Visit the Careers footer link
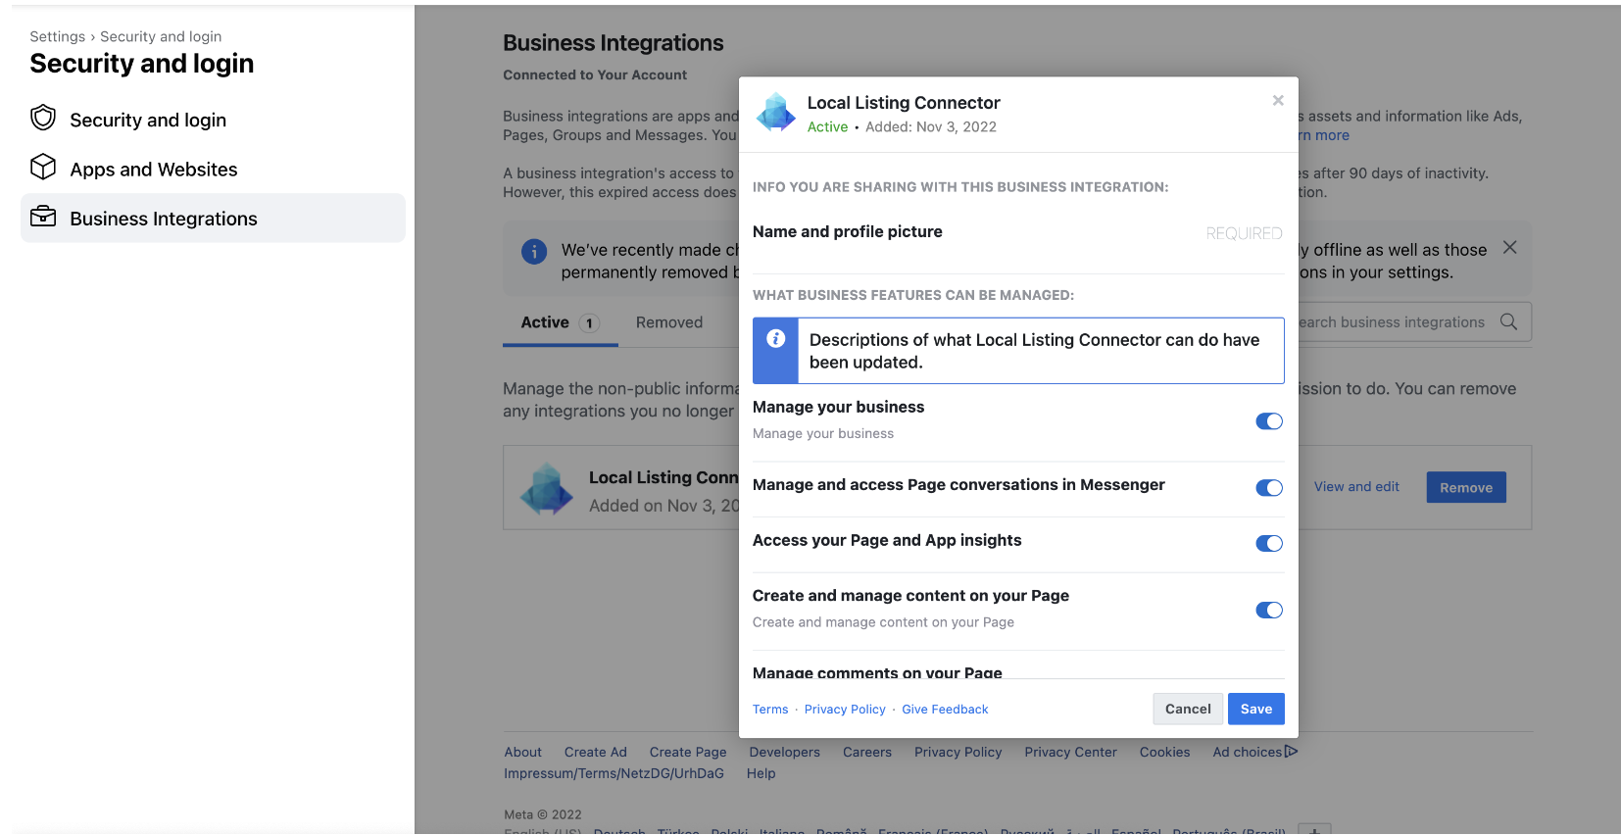This screenshot has width=1621, height=835. point(867,753)
